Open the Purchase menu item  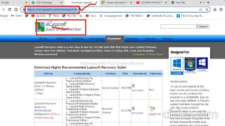click(x=132, y=38)
